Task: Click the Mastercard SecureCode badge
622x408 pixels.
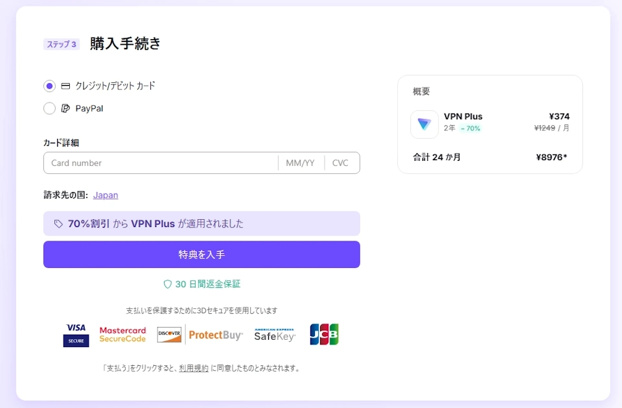Action: [122, 334]
